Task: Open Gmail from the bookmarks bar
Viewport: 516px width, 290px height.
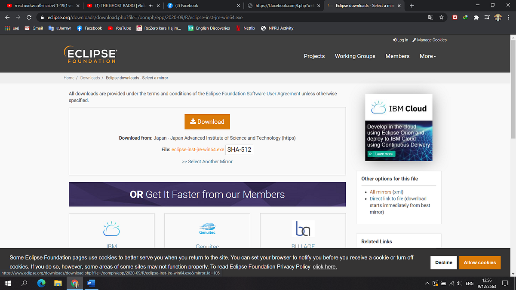Action: (x=33, y=28)
